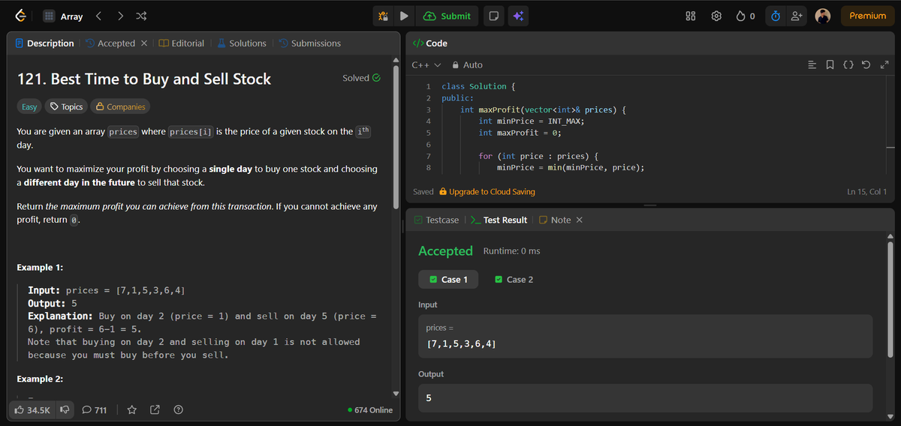Run the code with the play button
The image size is (901, 426).
[404, 16]
